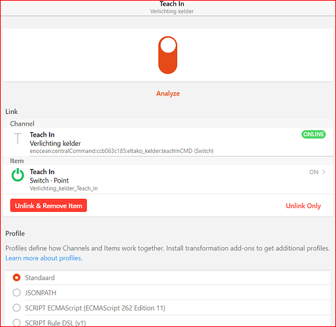Select the JSONPATH profile radio button
The height and width of the screenshot is (327, 336).
(x=16, y=292)
